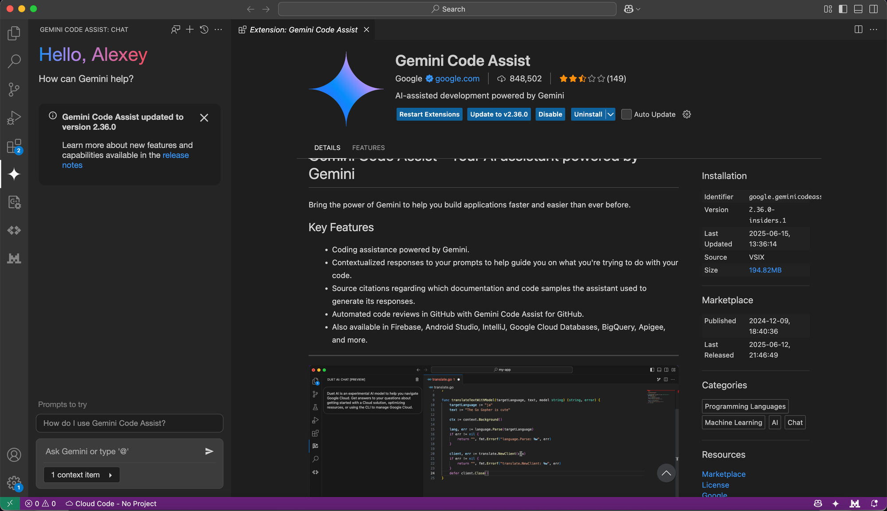Open the Uninstall dropdown arrow
This screenshot has height=511, width=887.
click(x=610, y=114)
